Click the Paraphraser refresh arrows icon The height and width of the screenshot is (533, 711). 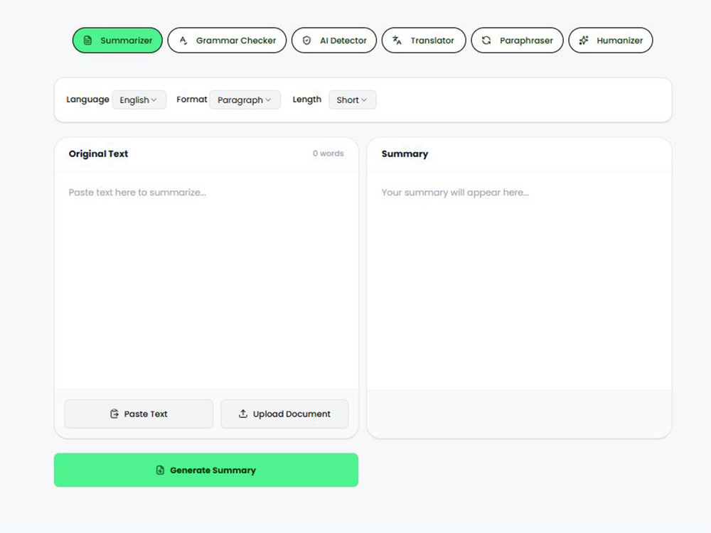coord(486,41)
